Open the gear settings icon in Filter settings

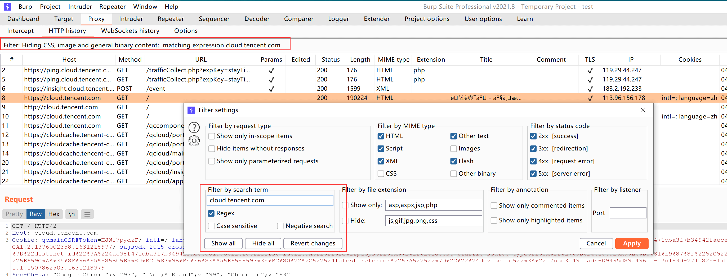point(194,141)
